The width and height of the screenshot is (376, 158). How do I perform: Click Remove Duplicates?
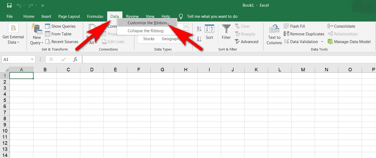coord(304,34)
